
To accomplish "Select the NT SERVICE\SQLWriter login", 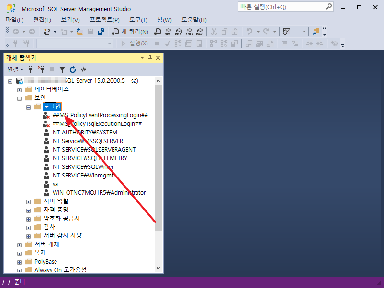I will [x=83, y=167].
